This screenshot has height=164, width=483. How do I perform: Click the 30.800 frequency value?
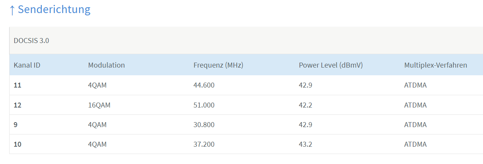coord(204,124)
